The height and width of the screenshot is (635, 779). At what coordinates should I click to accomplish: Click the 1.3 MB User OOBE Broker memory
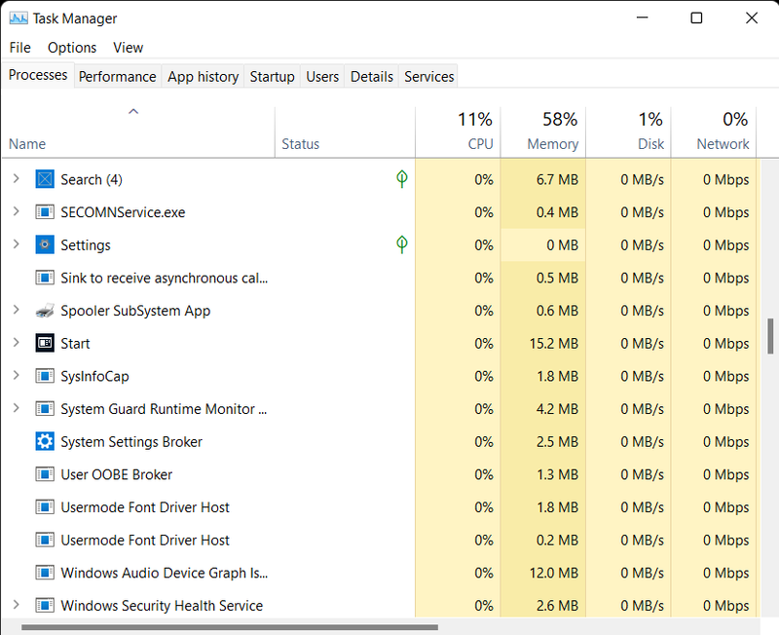(x=557, y=474)
